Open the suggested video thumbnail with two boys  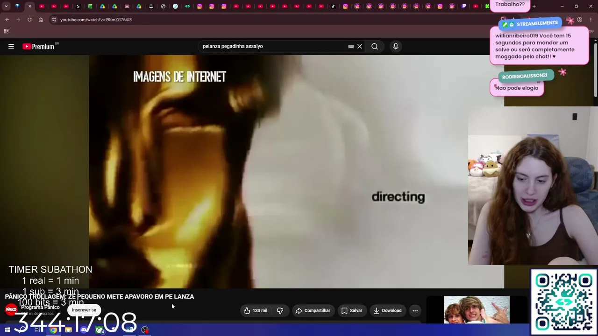477,309
